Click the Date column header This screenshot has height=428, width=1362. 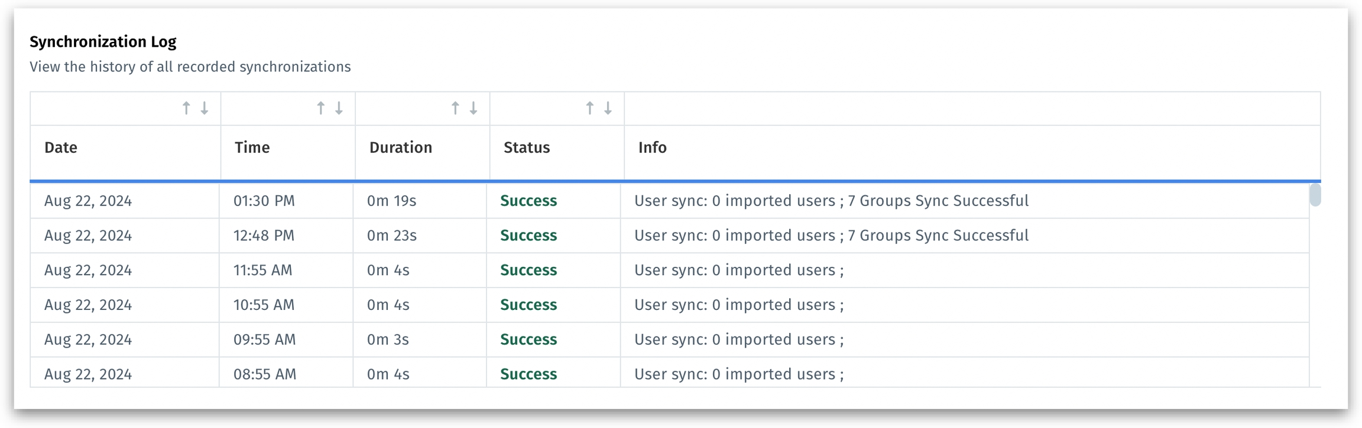(x=61, y=148)
